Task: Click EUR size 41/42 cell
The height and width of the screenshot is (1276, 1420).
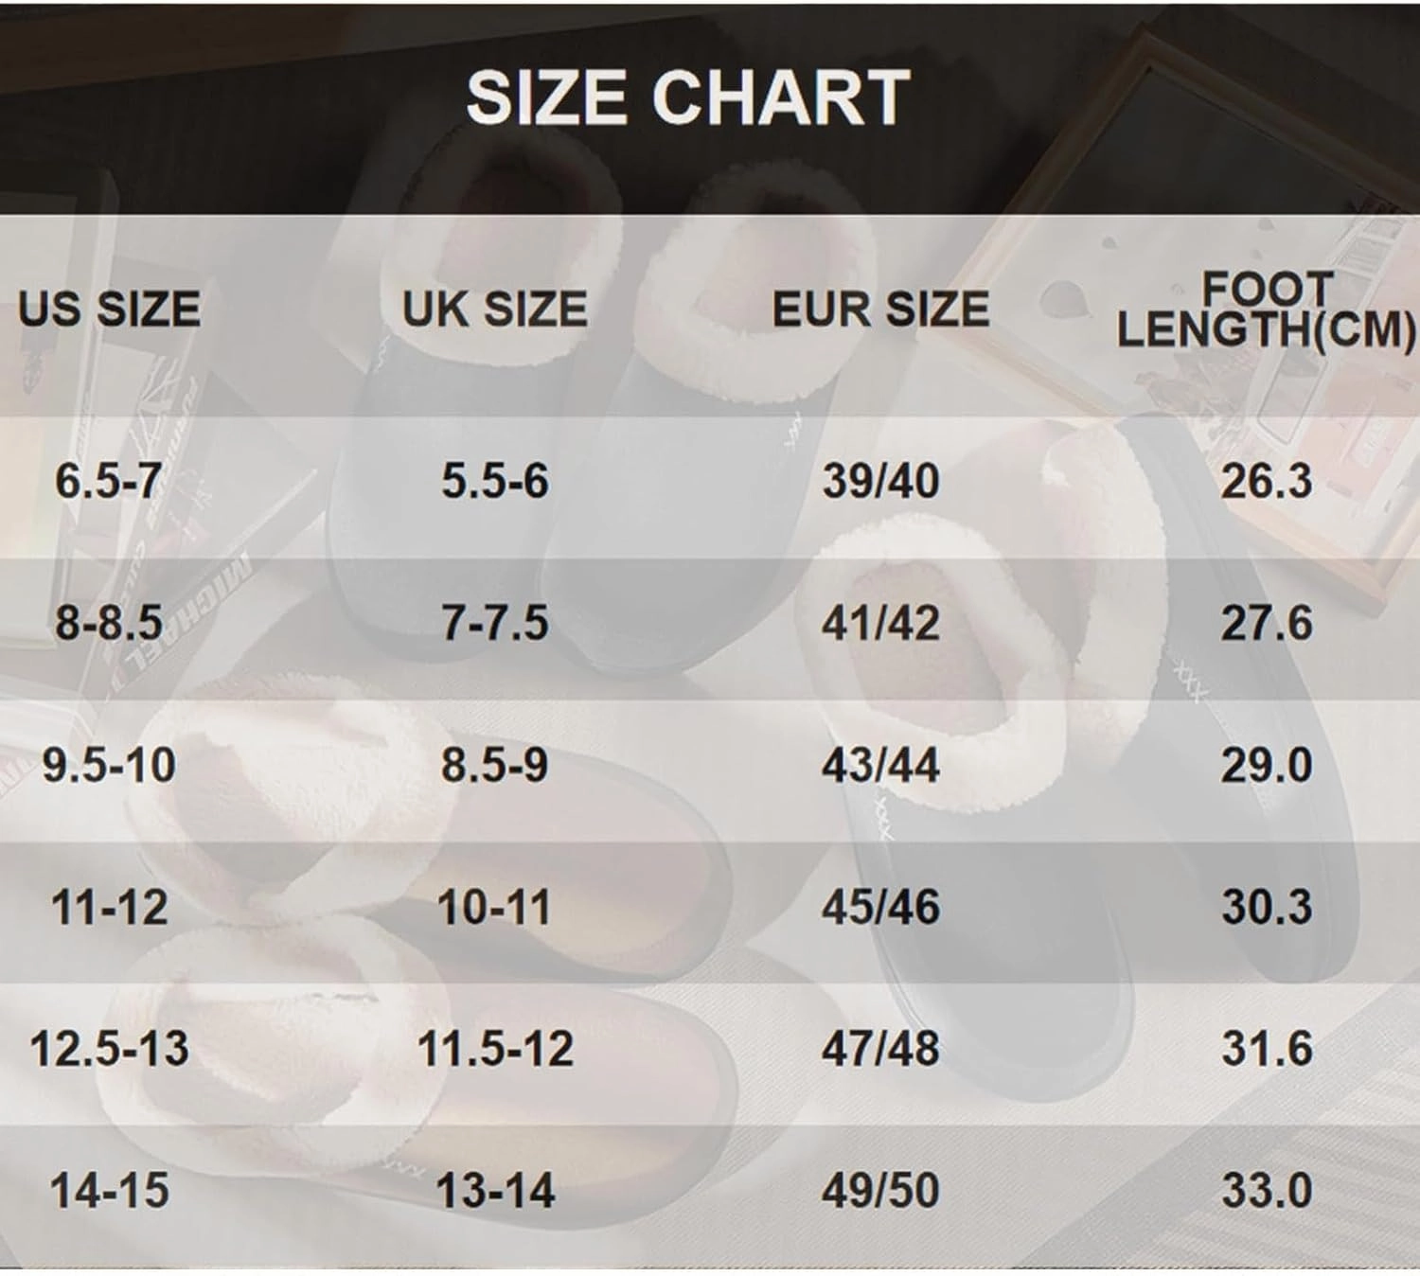Action: click(880, 623)
